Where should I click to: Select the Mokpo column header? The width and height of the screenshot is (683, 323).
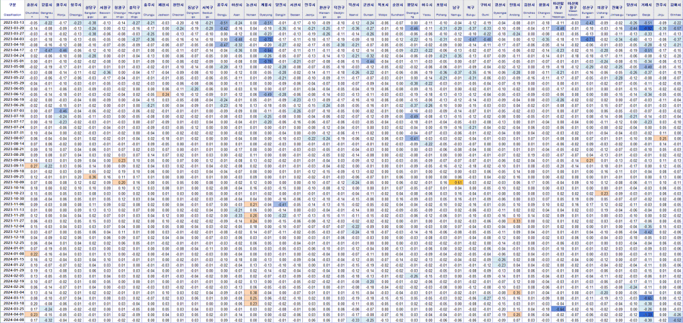(383, 10)
